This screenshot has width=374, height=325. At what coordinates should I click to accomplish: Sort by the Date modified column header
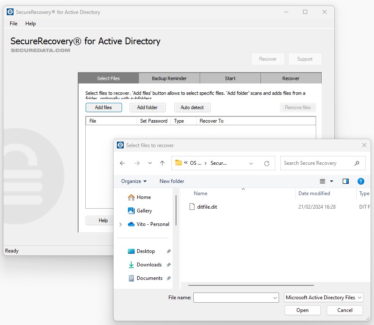point(314,193)
